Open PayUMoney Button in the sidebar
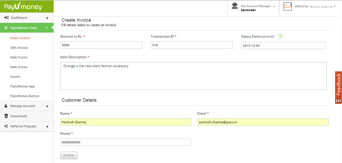The height and width of the screenshot is (163, 342). coord(25,96)
